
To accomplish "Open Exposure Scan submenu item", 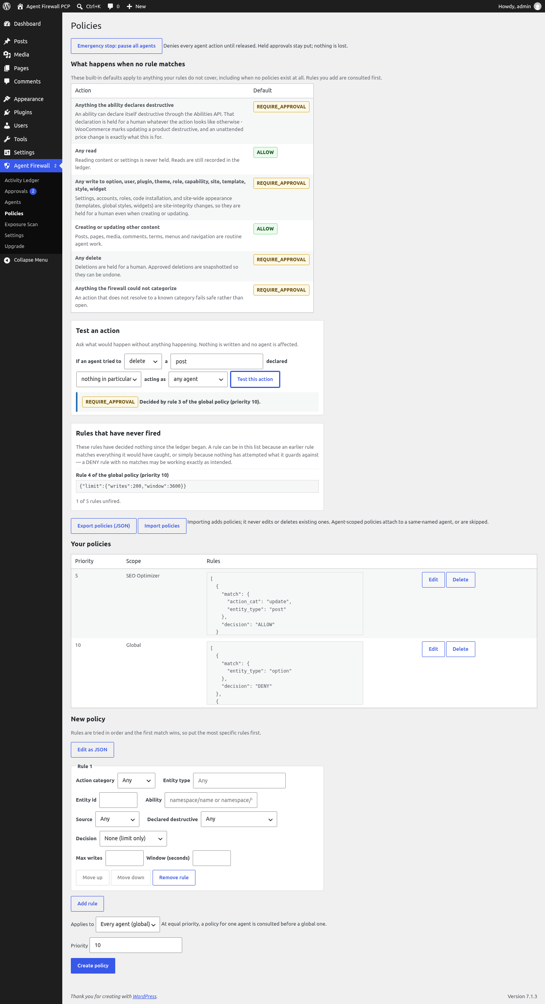I will pos(21,225).
